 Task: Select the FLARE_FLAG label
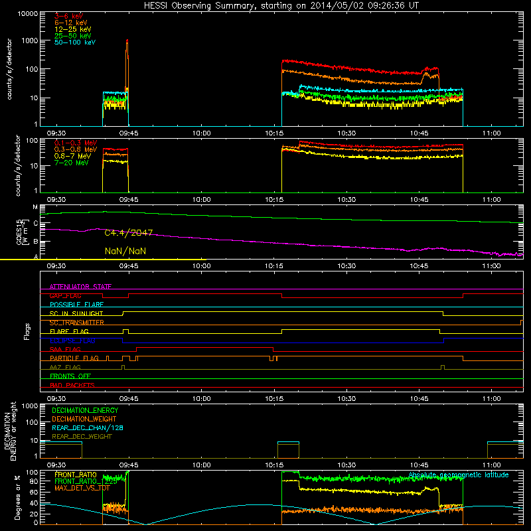click(x=69, y=331)
